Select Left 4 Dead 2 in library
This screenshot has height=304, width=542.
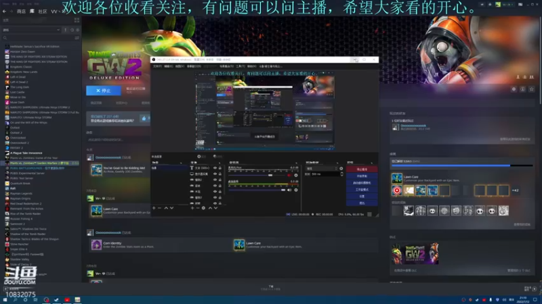coord(19,82)
